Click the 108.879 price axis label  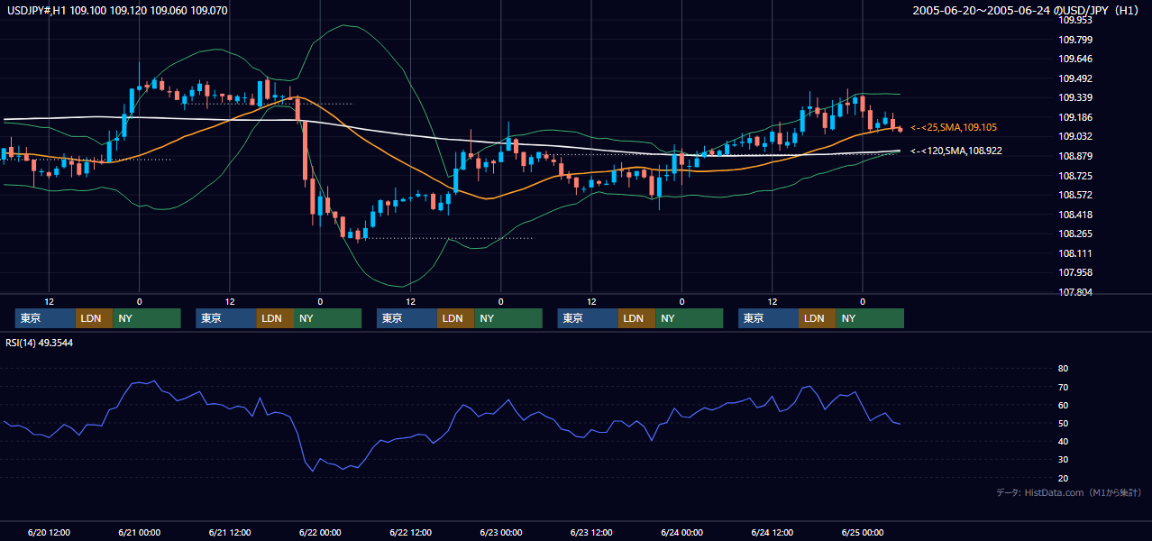coord(1075,156)
